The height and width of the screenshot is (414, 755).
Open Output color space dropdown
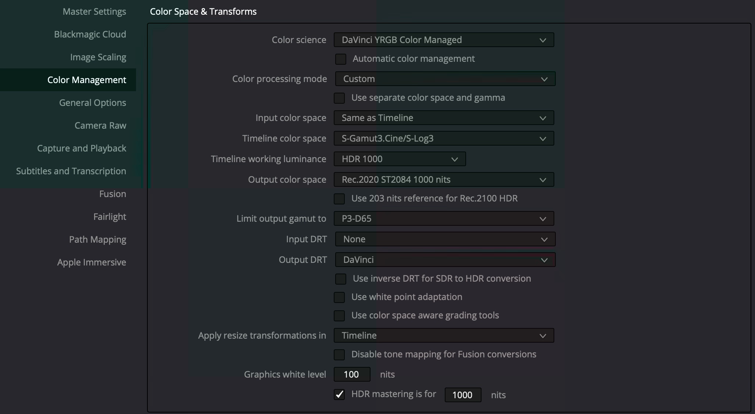pos(443,179)
